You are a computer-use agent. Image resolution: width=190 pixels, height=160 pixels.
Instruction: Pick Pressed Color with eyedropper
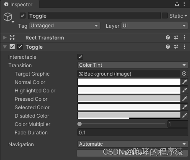tap(185, 99)
